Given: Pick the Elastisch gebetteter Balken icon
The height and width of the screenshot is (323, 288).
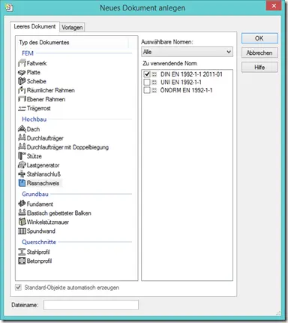Looking at the screenshot, I should point(22,213).
